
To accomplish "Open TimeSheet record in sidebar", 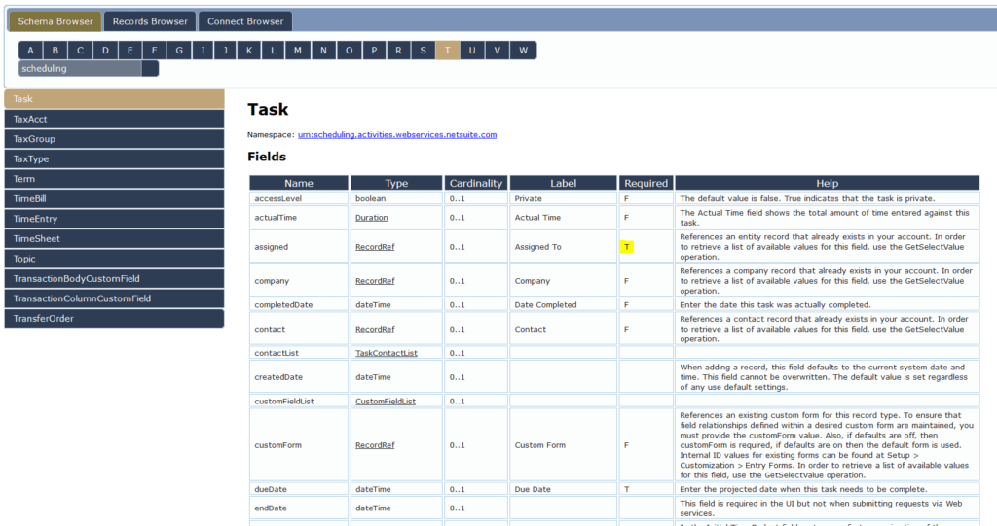I will (115, 239).
